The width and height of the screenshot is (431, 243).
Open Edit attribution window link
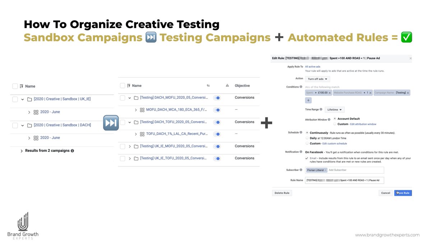point(363,124)
